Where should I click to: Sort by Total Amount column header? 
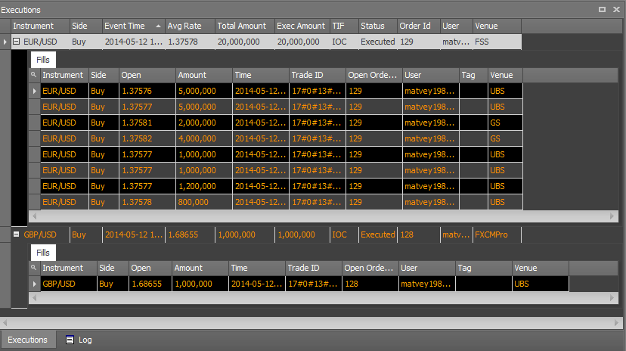point(245,26)
